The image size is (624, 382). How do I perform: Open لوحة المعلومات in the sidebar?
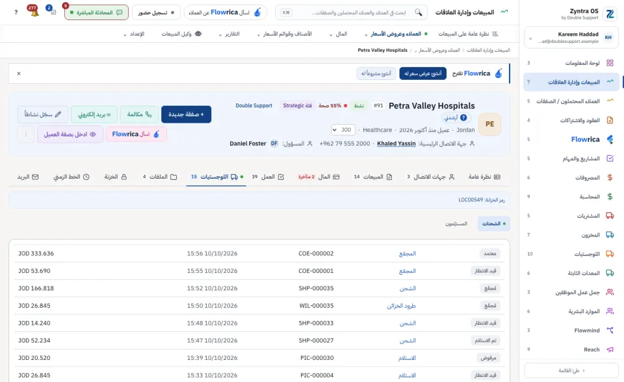click(x=571, y=63)
